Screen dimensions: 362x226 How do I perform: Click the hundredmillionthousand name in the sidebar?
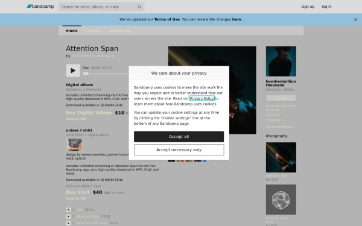pyautogui.click(x=281, y=83)
